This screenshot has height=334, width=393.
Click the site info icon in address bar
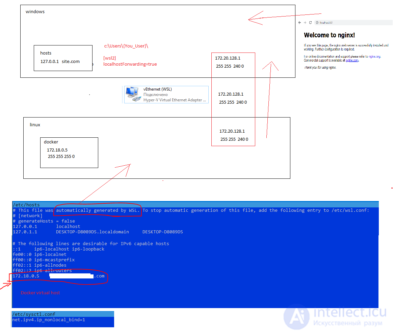[317, 23]
